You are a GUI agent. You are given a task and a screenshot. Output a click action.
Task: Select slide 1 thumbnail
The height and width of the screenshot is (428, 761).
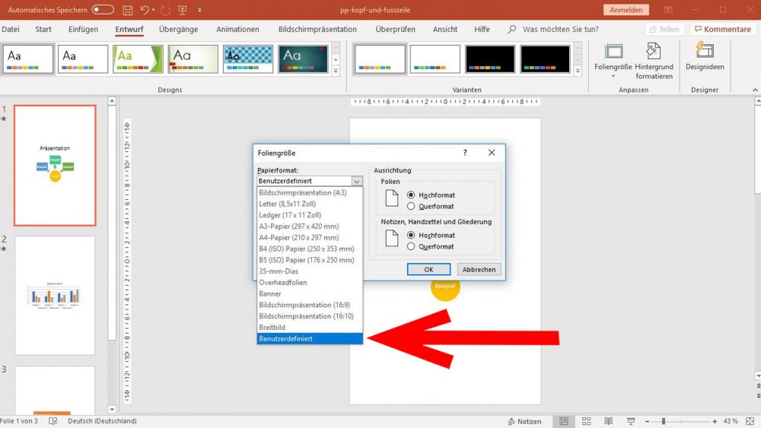[x=55, y=165]
